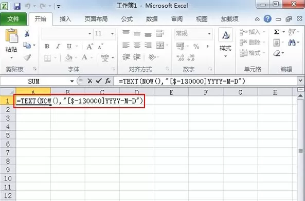305x201 pixels.
Task: Toggle Italic formatting
Action: [58, 46]
